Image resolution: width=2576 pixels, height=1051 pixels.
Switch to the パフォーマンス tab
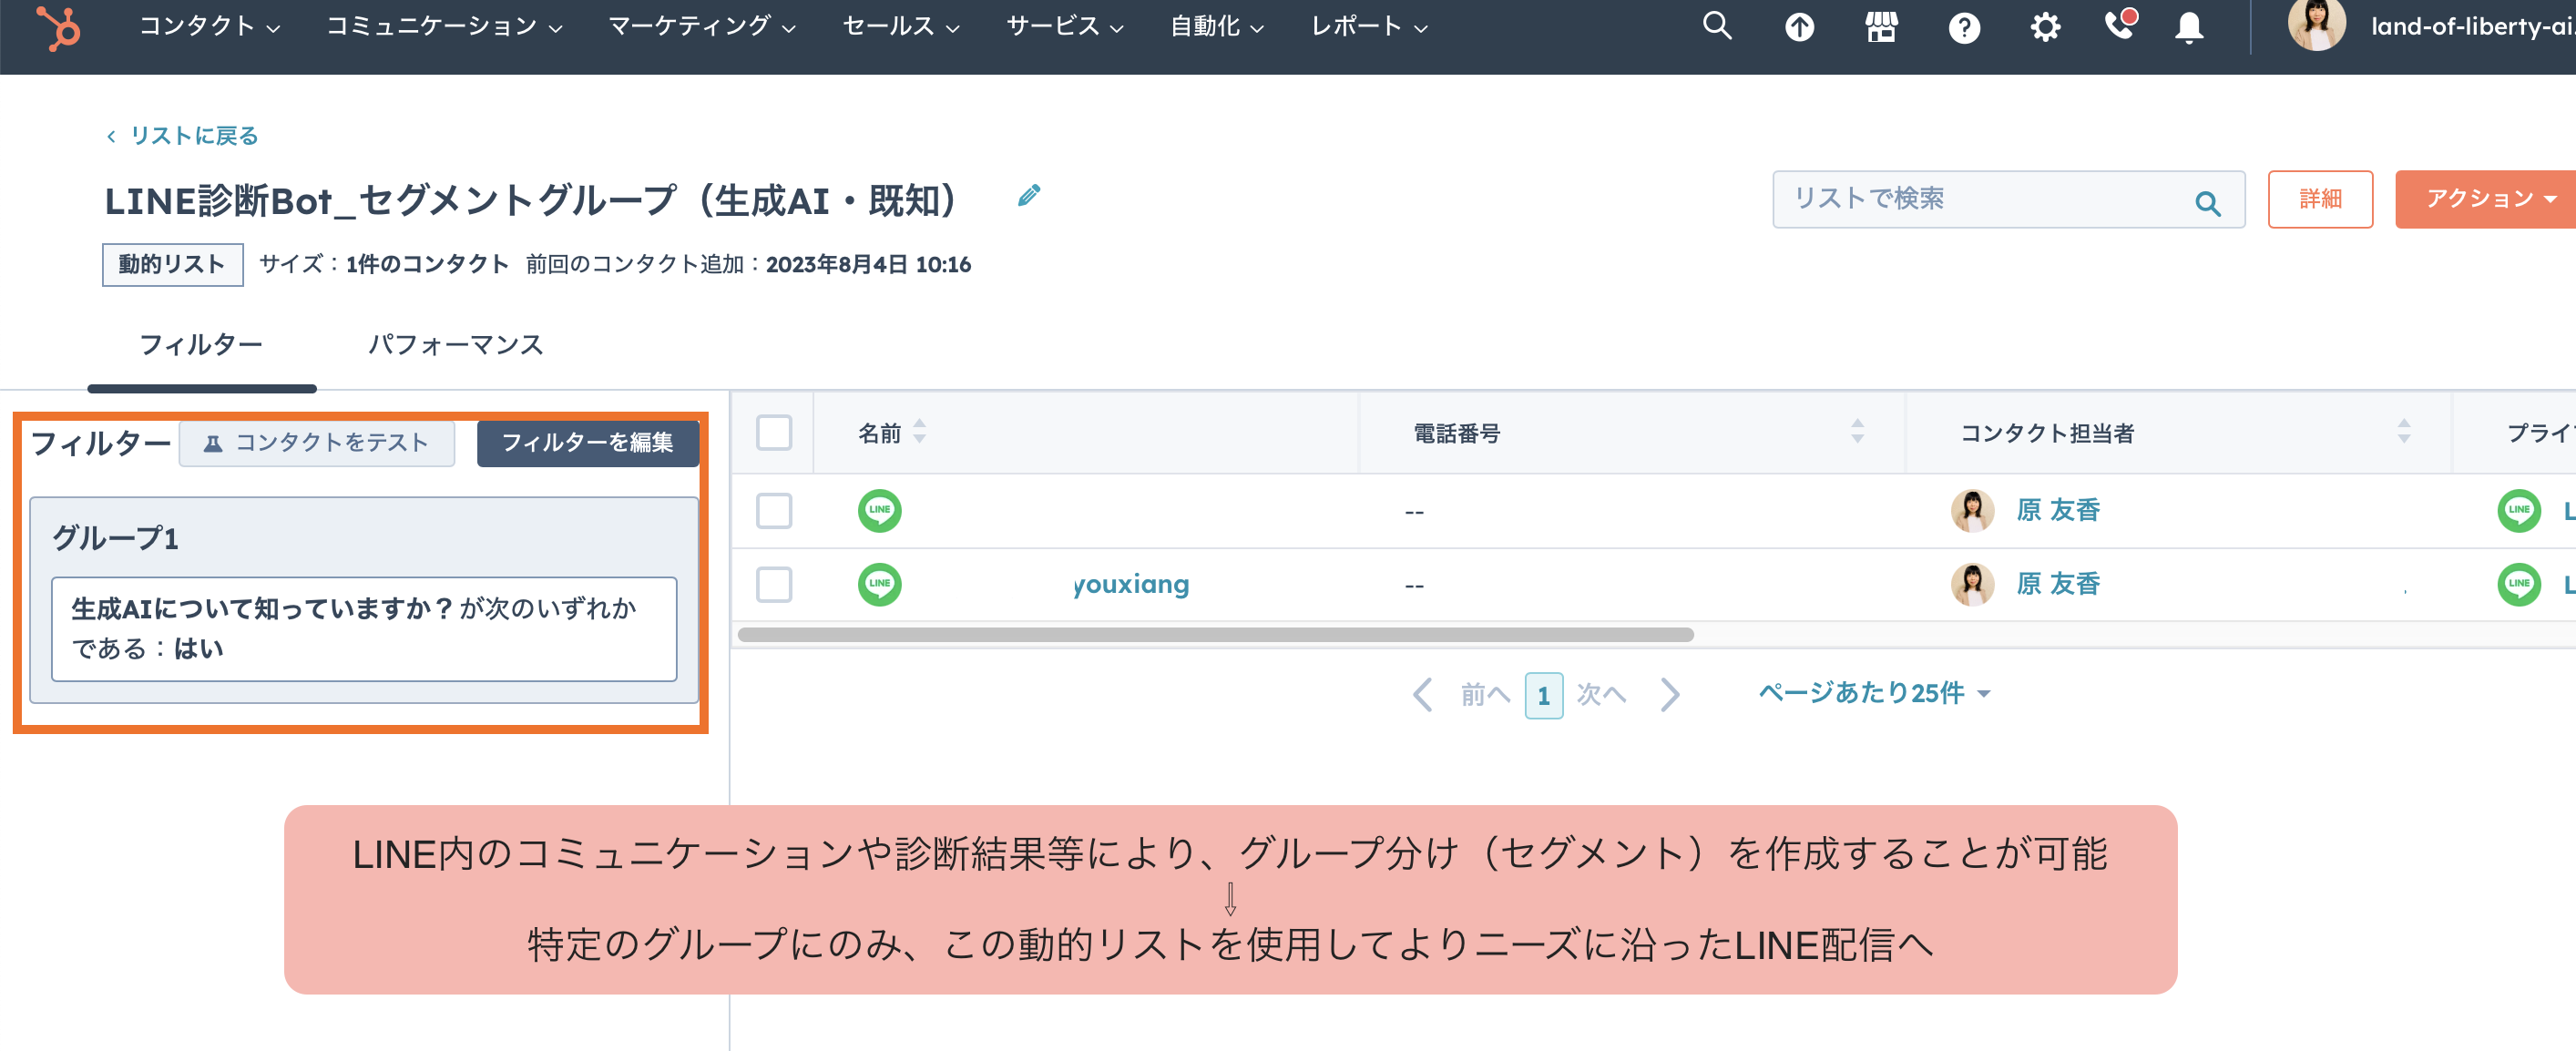point(456,344)
